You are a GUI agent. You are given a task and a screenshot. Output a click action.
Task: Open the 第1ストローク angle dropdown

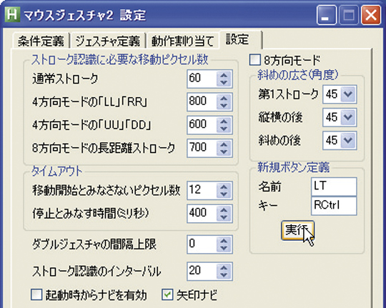(x=348, y=94)
